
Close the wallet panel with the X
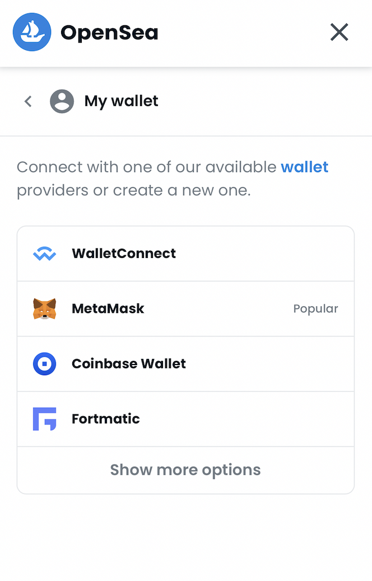(339, 32)
